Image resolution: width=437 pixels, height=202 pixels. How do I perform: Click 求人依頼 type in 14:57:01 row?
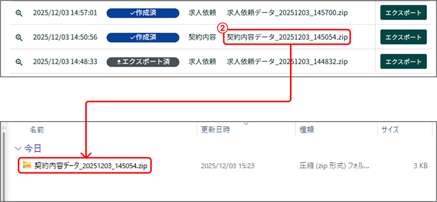point(202,13)
